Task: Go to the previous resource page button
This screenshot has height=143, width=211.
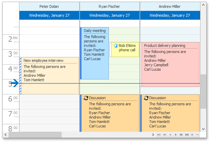Action: coord(164,135)
